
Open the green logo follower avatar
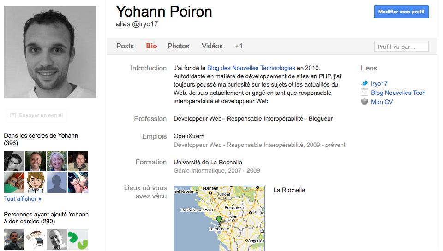click(78, 239)
